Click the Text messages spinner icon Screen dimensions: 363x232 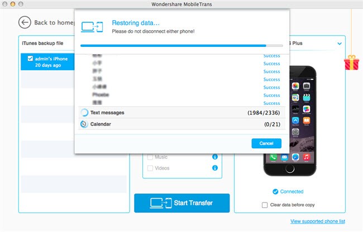coord(84,113)
